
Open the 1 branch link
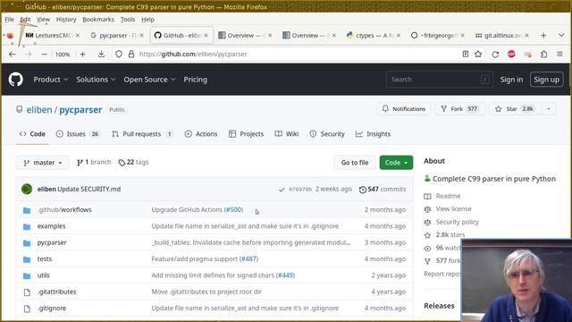tap(94, 162)
